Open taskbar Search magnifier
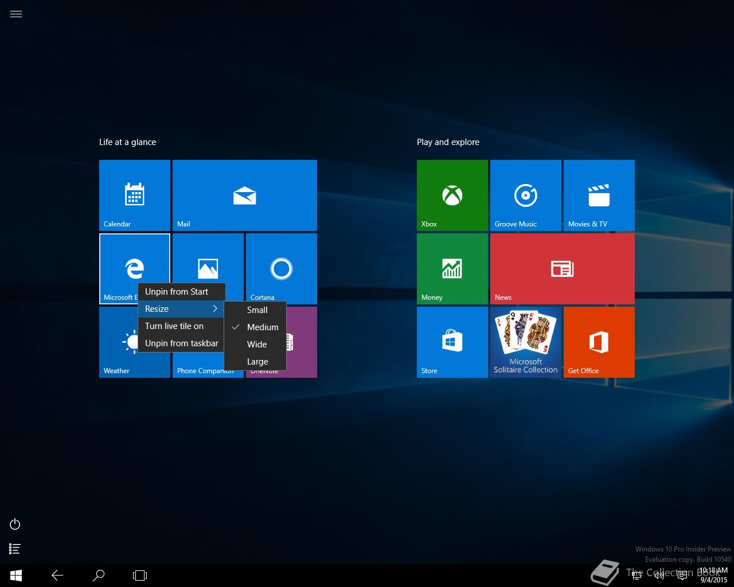The image size is (734, 587). coord(99,575)
